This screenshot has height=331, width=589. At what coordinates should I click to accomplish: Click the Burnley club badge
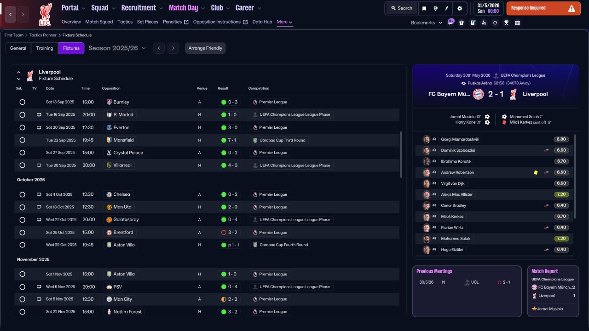click(109, 102)
